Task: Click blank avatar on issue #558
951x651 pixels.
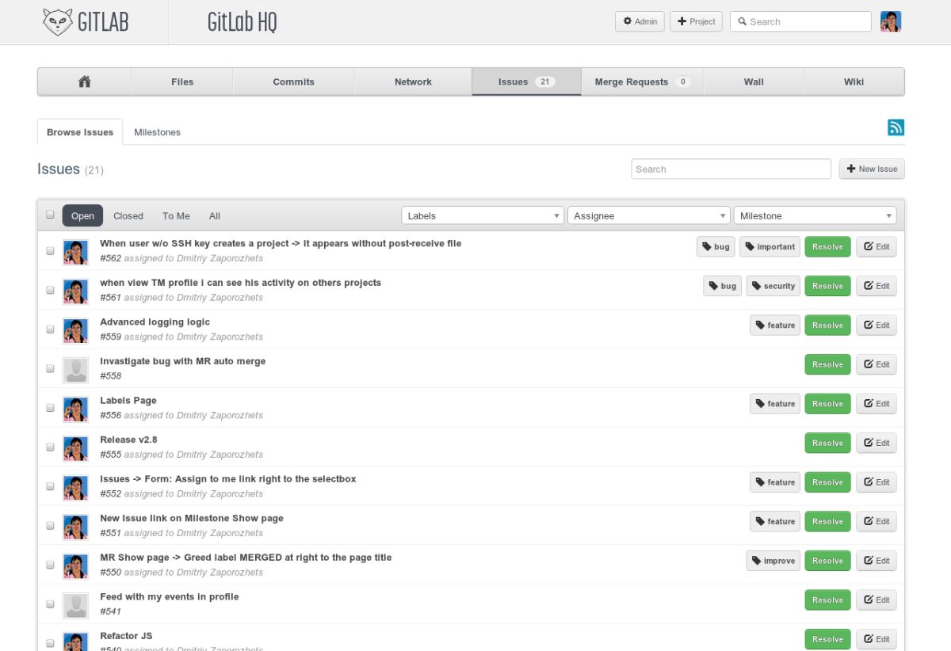Action: [75, 371]
